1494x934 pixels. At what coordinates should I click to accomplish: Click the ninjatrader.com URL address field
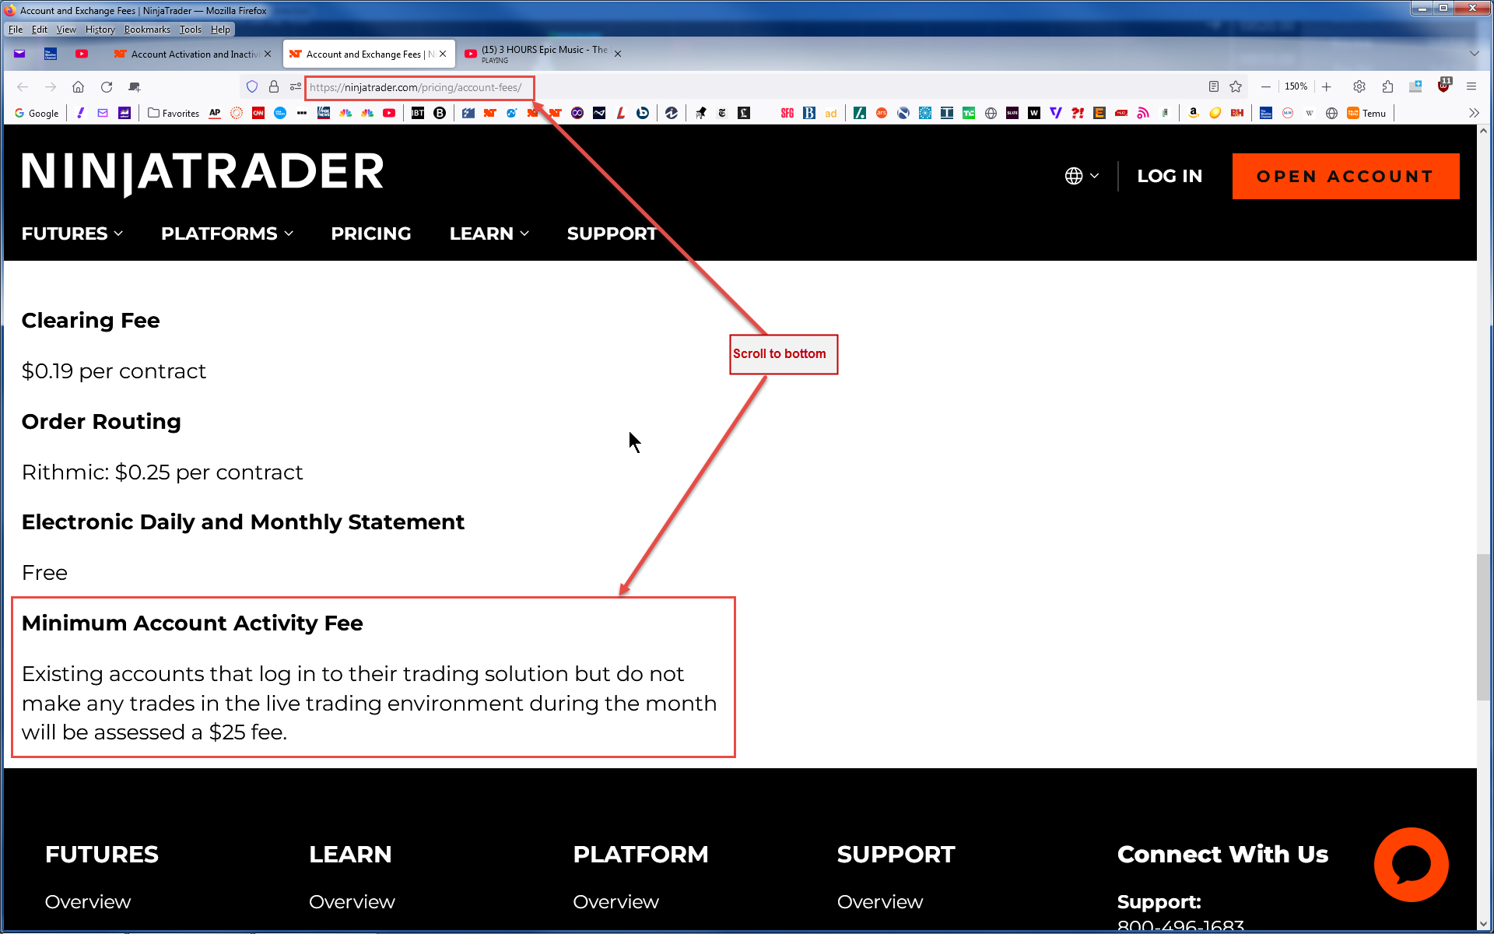tap(416, 87)
